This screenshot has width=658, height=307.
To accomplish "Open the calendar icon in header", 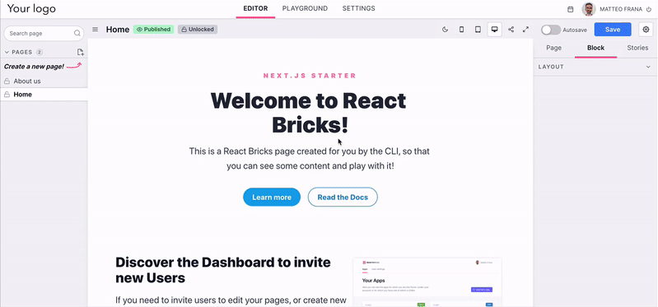I will tap(571, 9).
